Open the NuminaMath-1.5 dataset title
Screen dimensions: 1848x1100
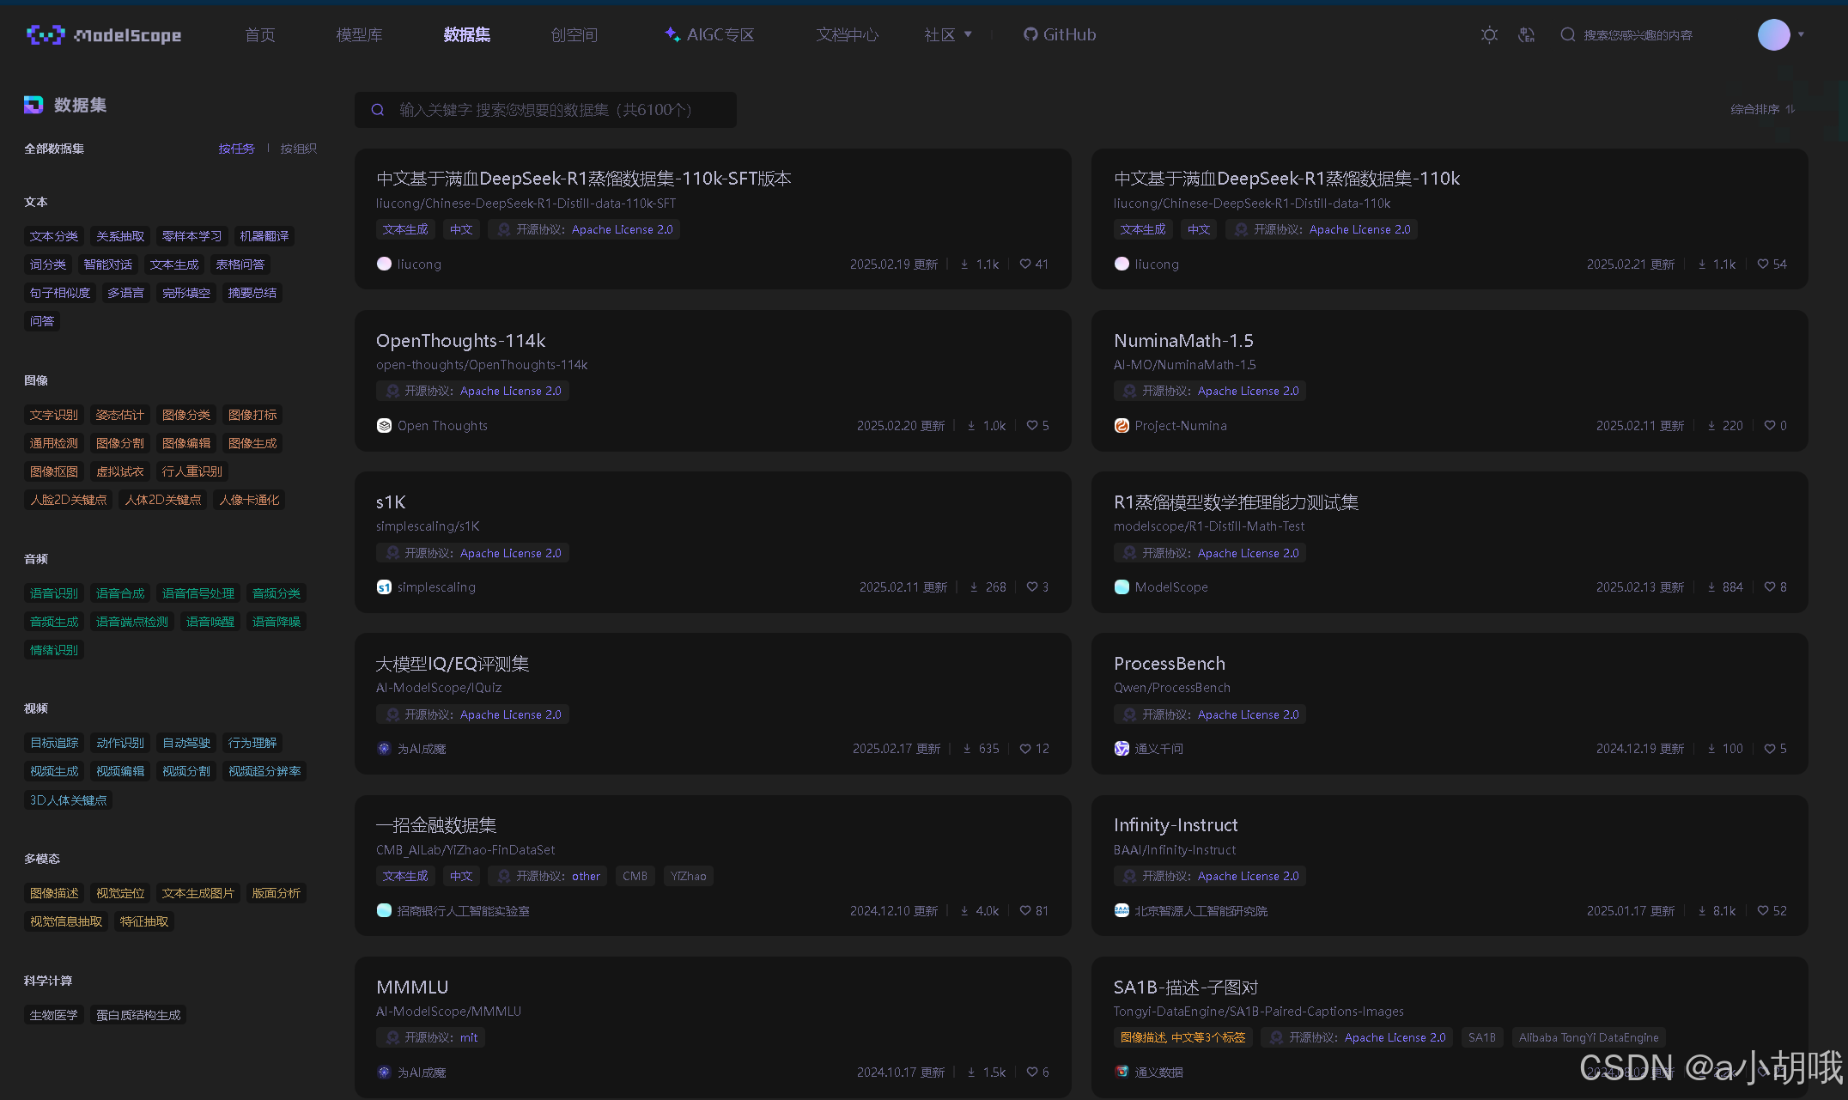tap(1182, 341)
